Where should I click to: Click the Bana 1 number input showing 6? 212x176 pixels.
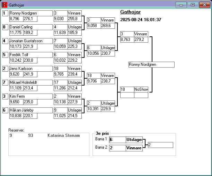coord(117,140)
